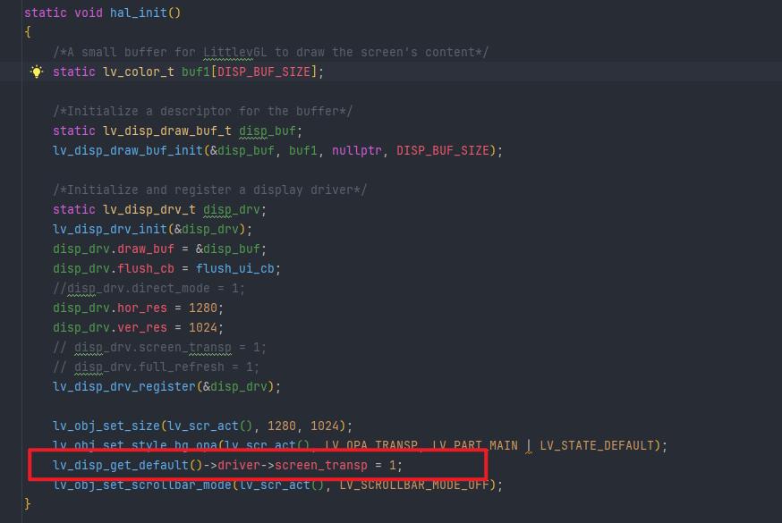Click the closing brace of hal_init
This screenshot has width=782, height=523.
tap(28, 503)
